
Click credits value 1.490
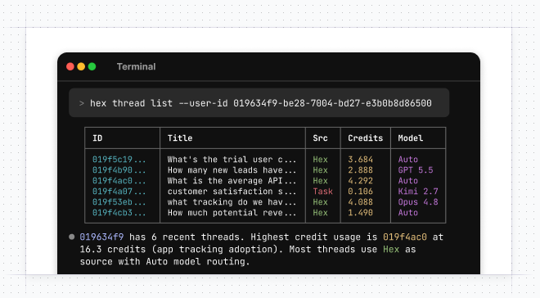pos(360,213)
